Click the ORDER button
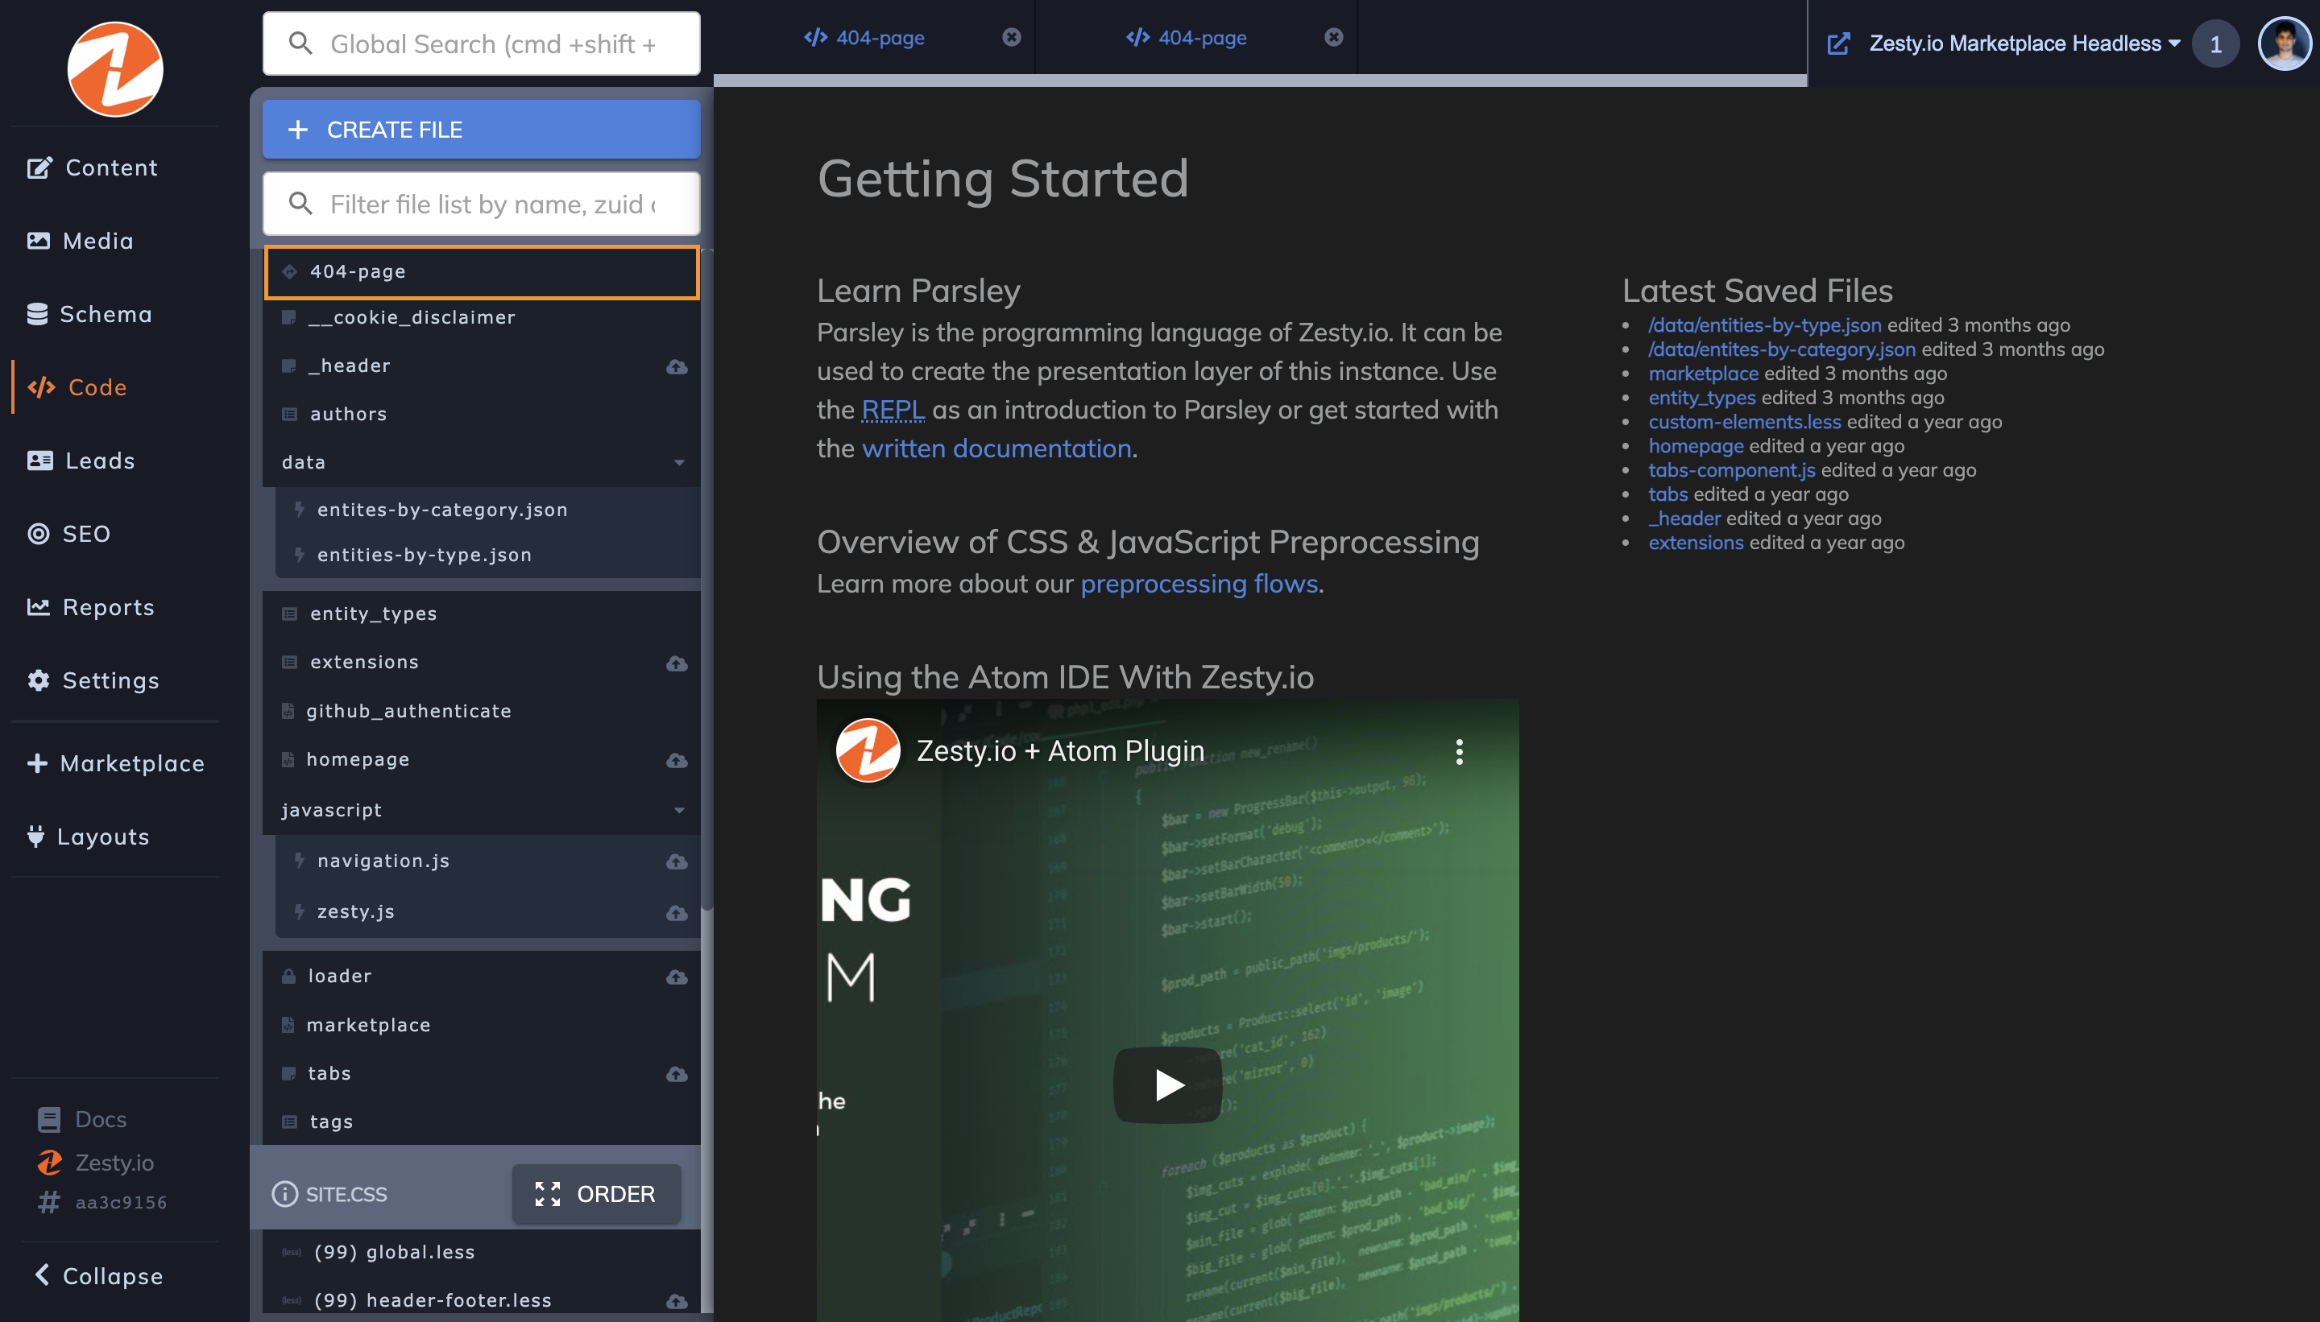 click(x=597, y=1194)
